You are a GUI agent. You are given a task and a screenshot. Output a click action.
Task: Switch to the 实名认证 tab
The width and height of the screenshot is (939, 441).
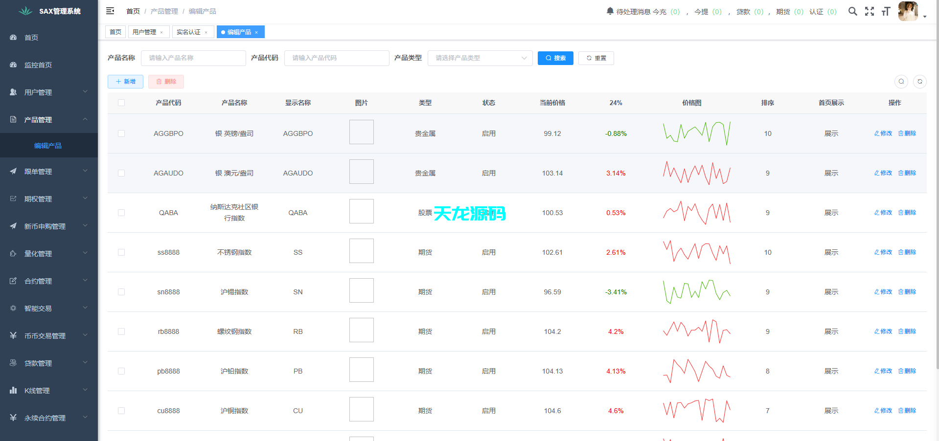pos(188,32)
